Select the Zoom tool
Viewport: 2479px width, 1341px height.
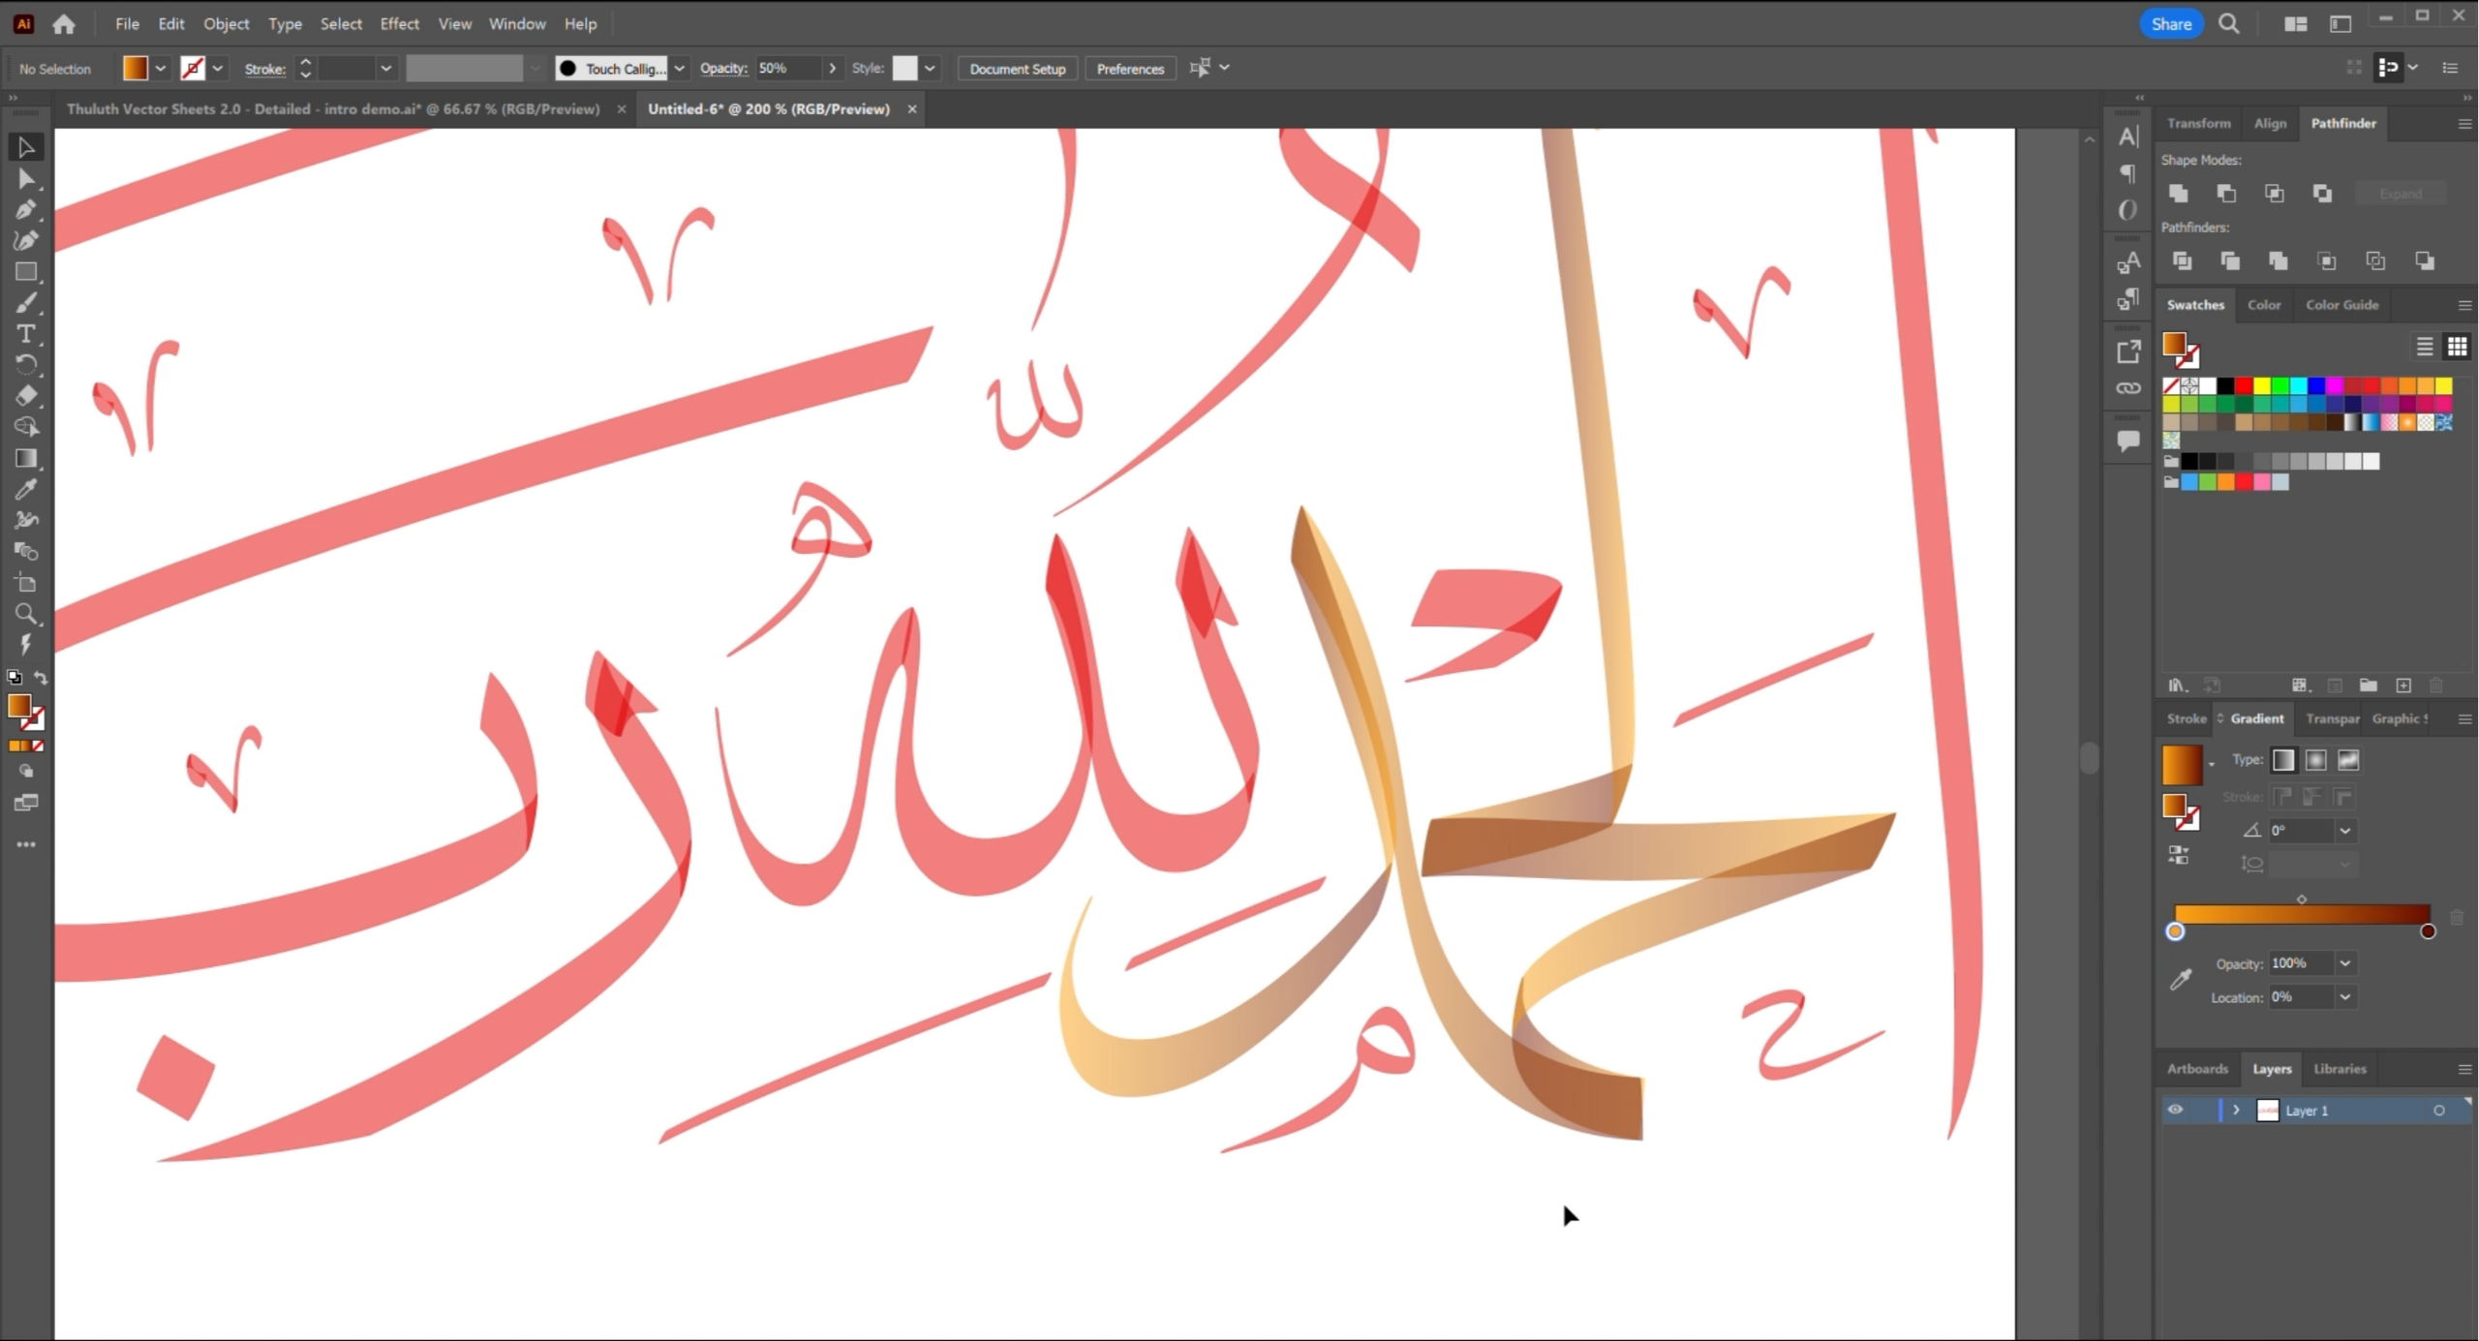coord(26,614)
